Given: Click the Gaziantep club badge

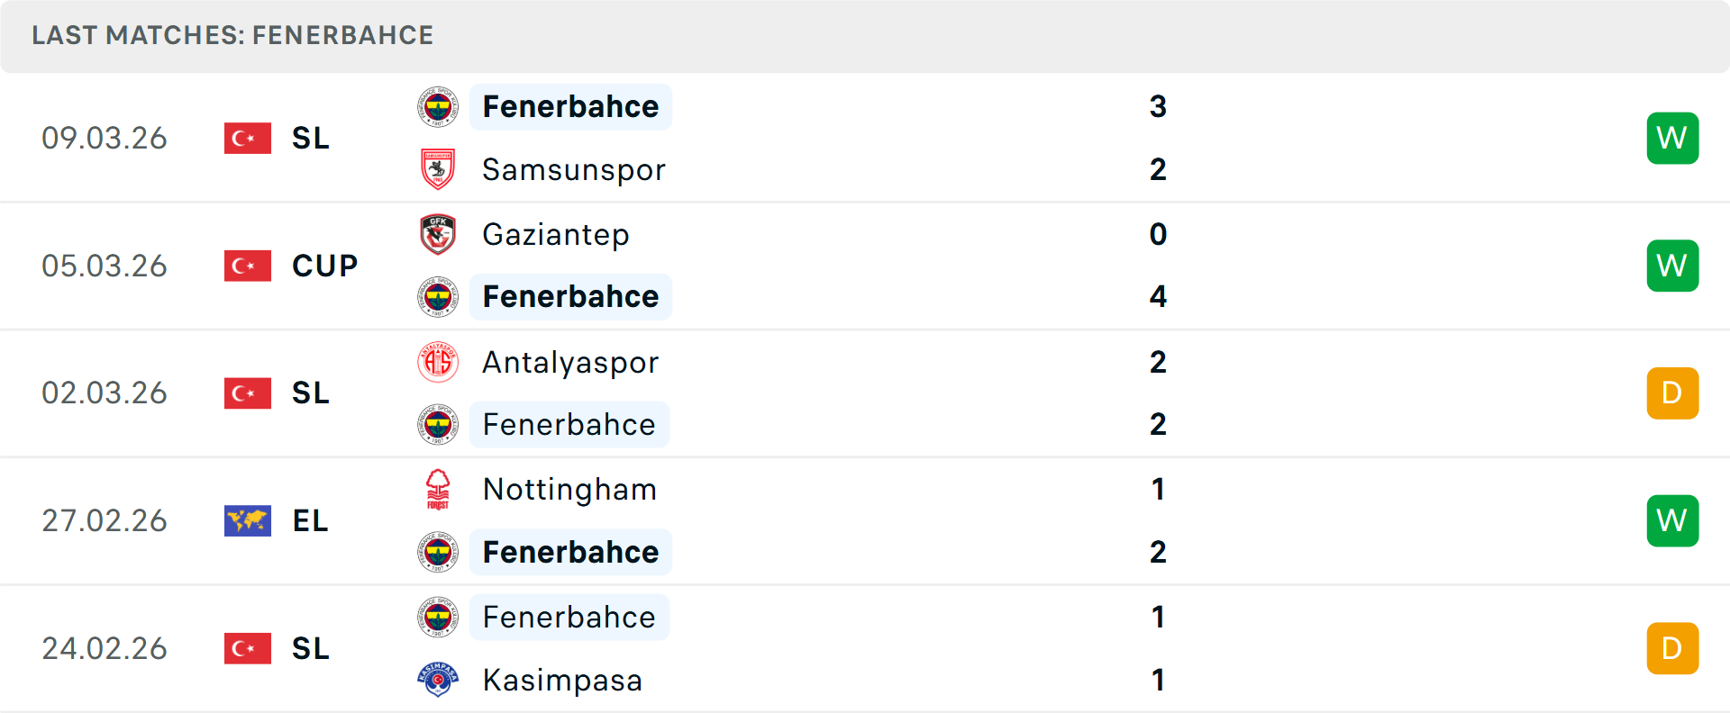Looking at the screenshot, I should [438, 234].
